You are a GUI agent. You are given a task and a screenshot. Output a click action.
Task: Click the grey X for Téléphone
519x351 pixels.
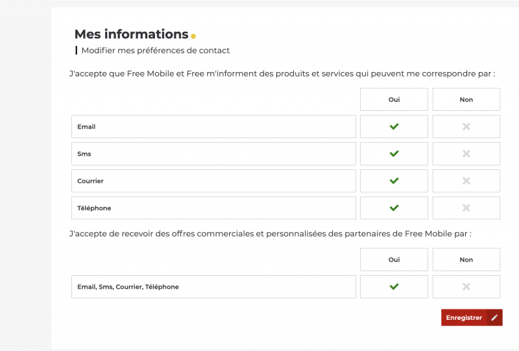click(x=466, y=208)
